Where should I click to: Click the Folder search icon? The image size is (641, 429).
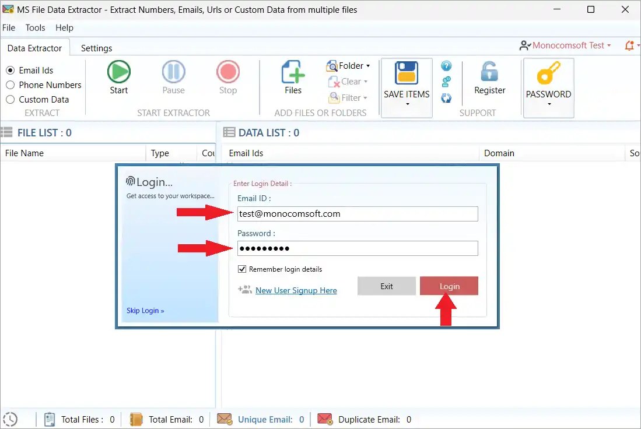coord(331,66)
